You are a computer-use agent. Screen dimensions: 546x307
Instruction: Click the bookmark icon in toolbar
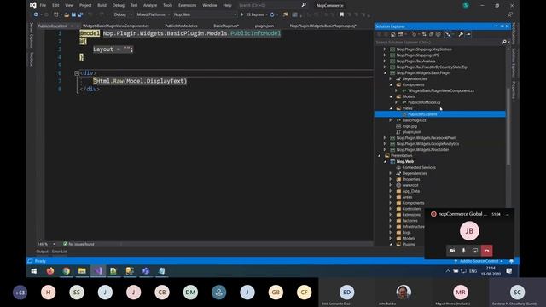(341, 14)
